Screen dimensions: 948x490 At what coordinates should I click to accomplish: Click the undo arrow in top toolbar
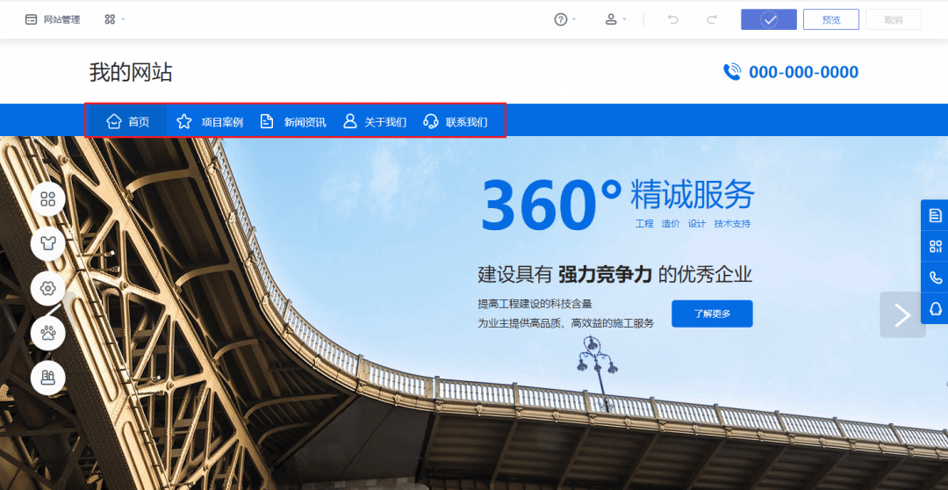tap(672, 19)
